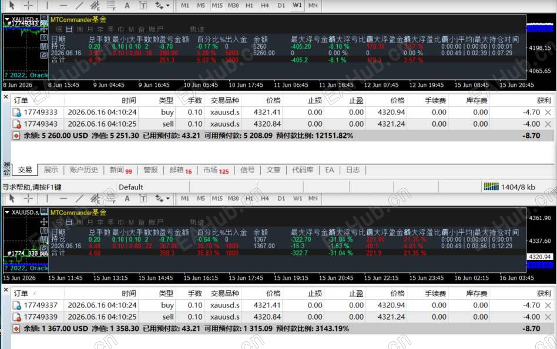The height and width of the screenshot is (349, 557).
Task: Expand the XAUUSD.s triangle on upper chart
Action: [x=6, y=19]
